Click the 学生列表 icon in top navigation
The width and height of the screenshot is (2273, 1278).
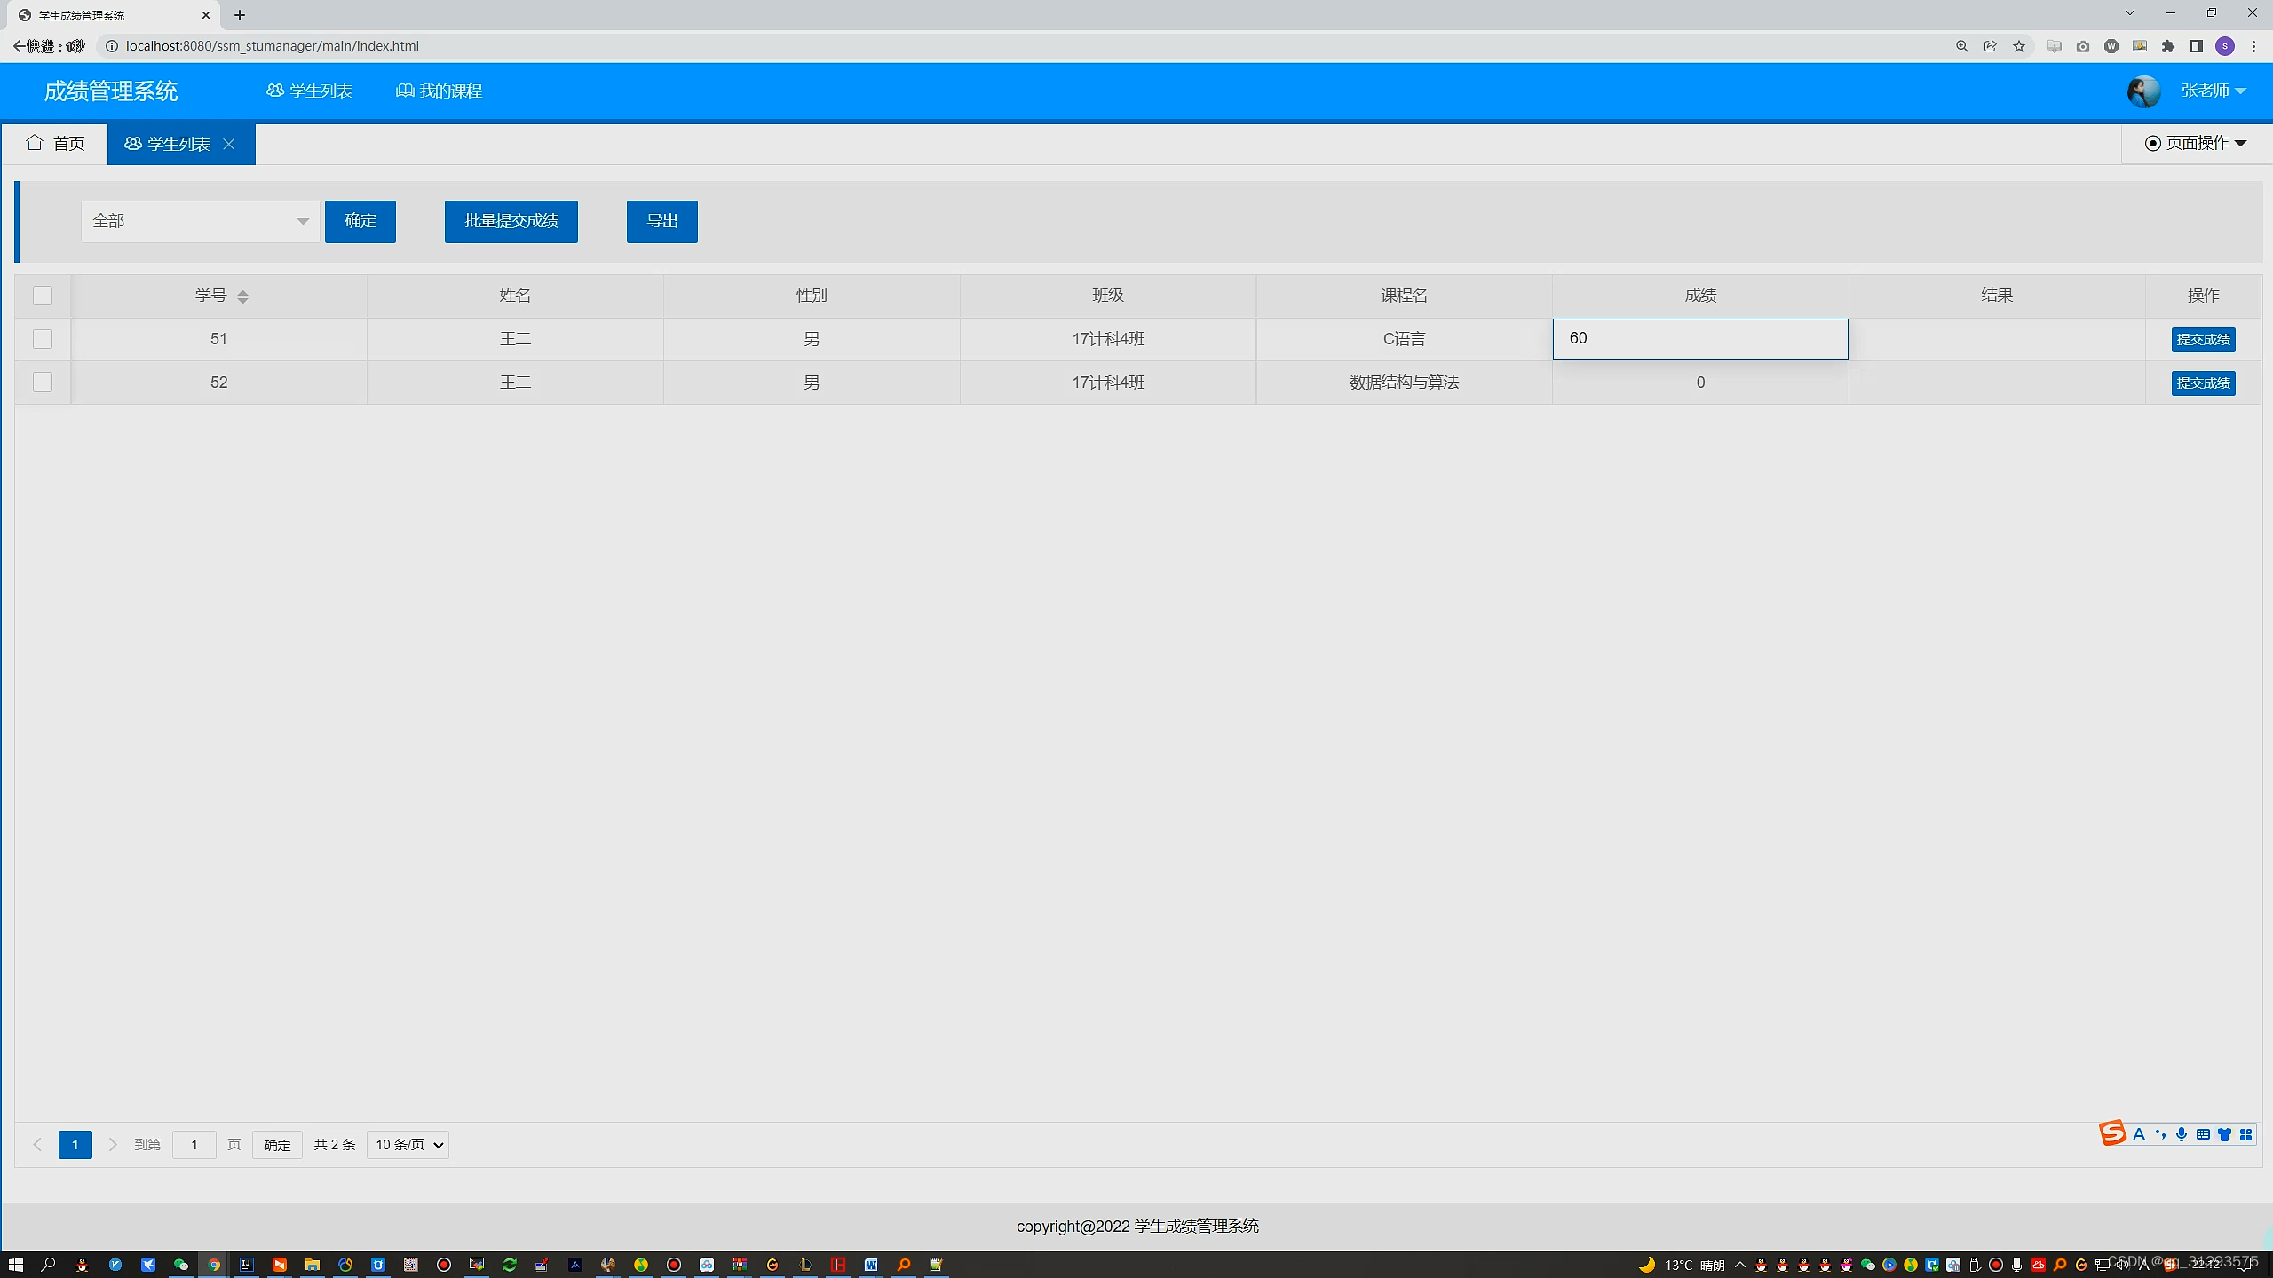[x=274, y=91]
